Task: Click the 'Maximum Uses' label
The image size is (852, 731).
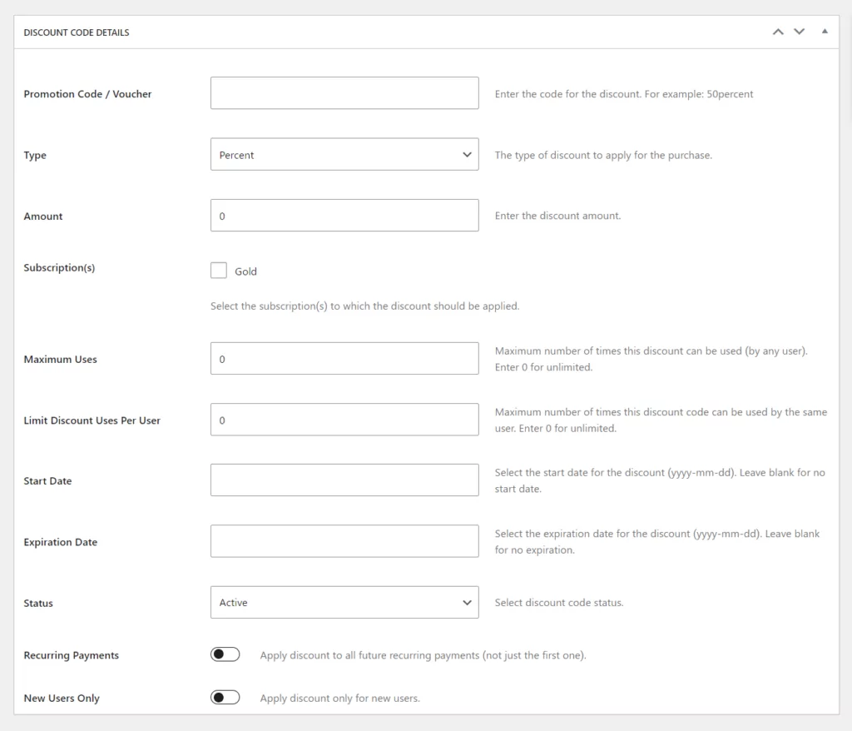Action: [x=60, y=360]
